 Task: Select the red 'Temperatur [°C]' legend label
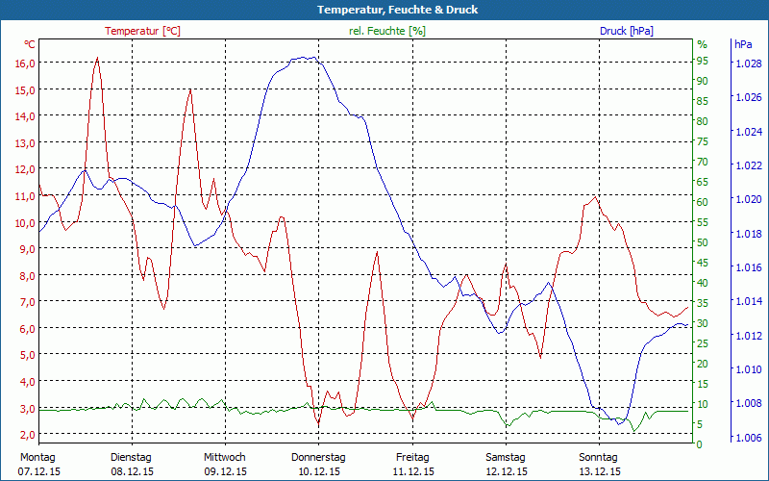142,31
